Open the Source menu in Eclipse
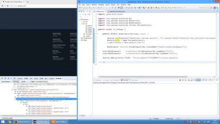Image resolution: width=220 pixels, height=124 pixels. point(88,4)
